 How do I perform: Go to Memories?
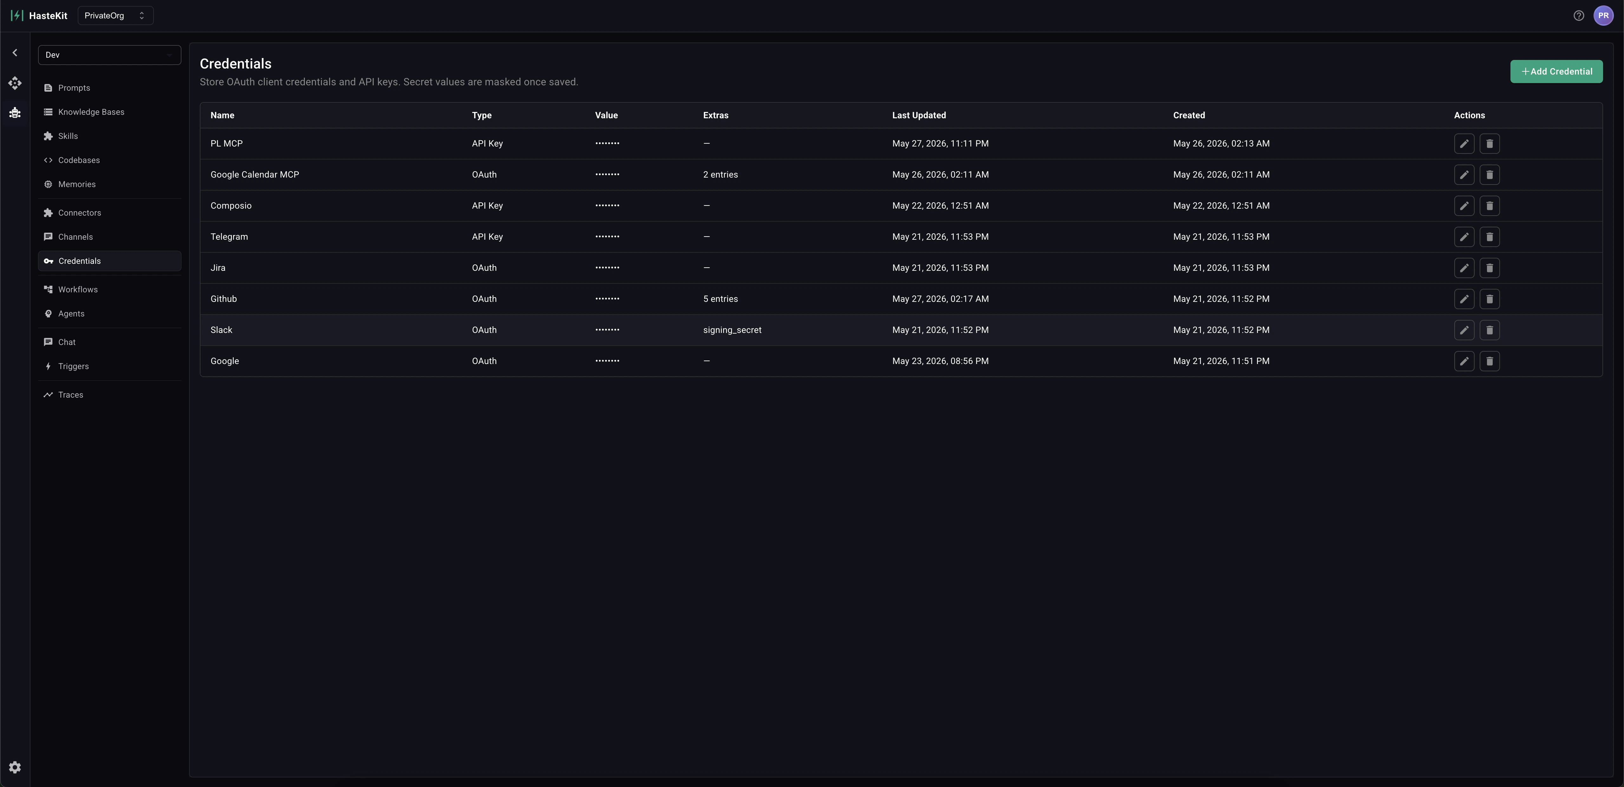110,185
